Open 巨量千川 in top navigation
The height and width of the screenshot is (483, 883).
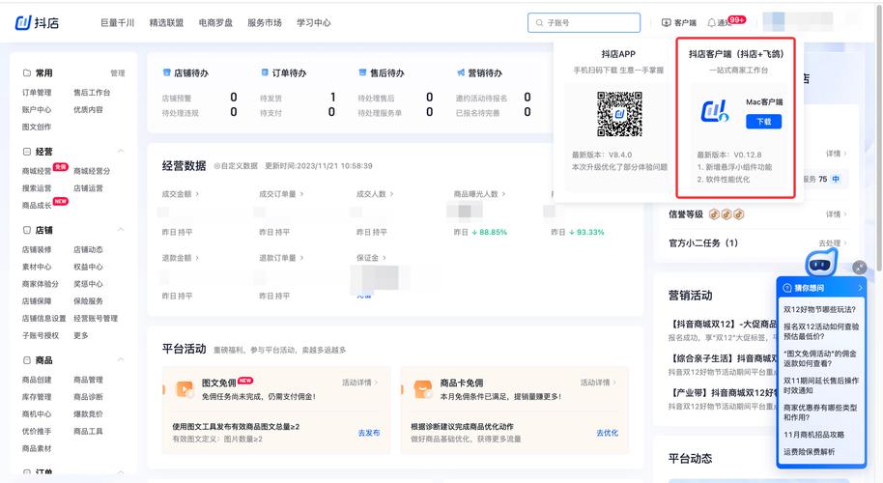pos(117,22)
